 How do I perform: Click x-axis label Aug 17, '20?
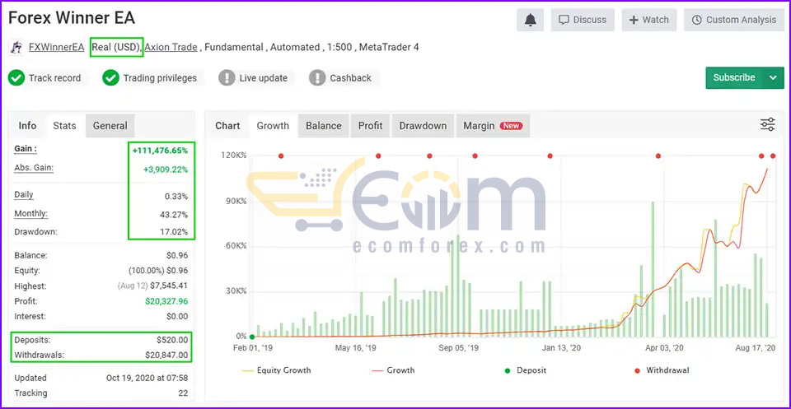[756, 348]
